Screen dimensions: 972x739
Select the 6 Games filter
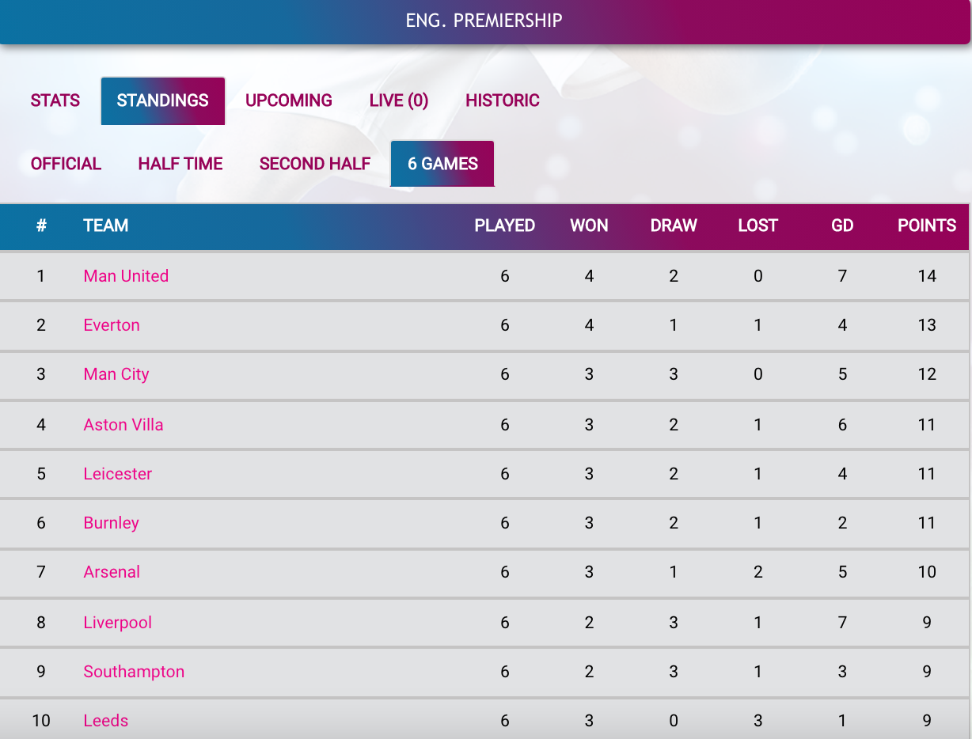[442, 164]
